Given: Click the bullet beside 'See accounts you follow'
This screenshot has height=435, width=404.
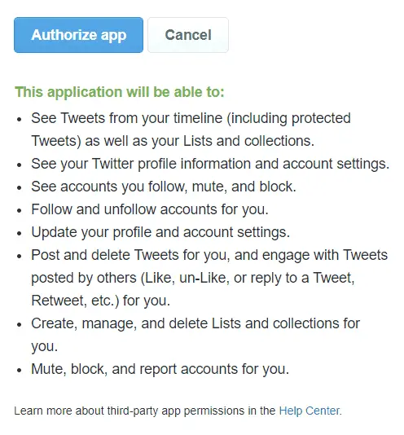Looking at the screenshot, I should [x=20, y=187].
